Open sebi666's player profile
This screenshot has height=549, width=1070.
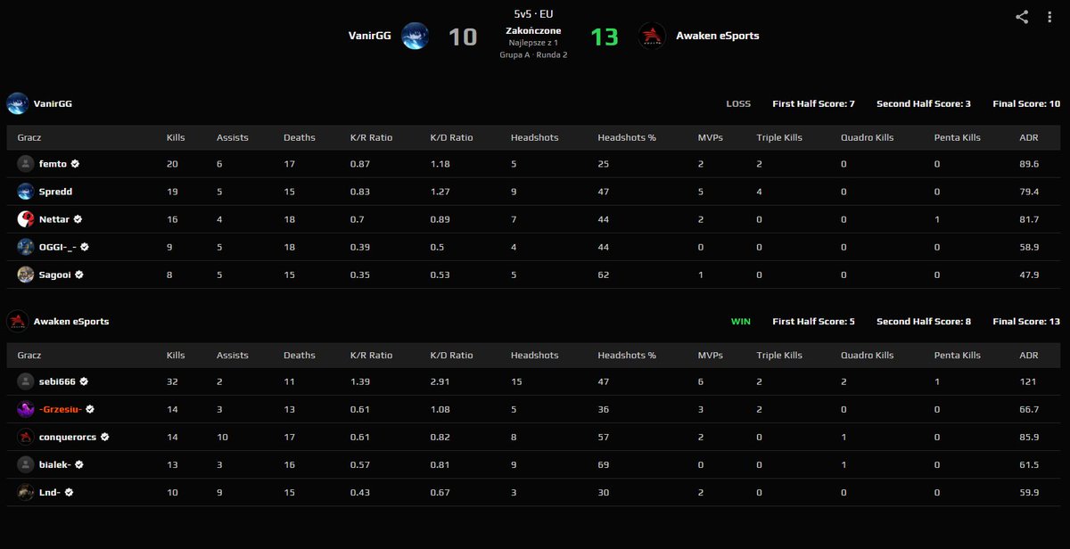click(57, 381)
